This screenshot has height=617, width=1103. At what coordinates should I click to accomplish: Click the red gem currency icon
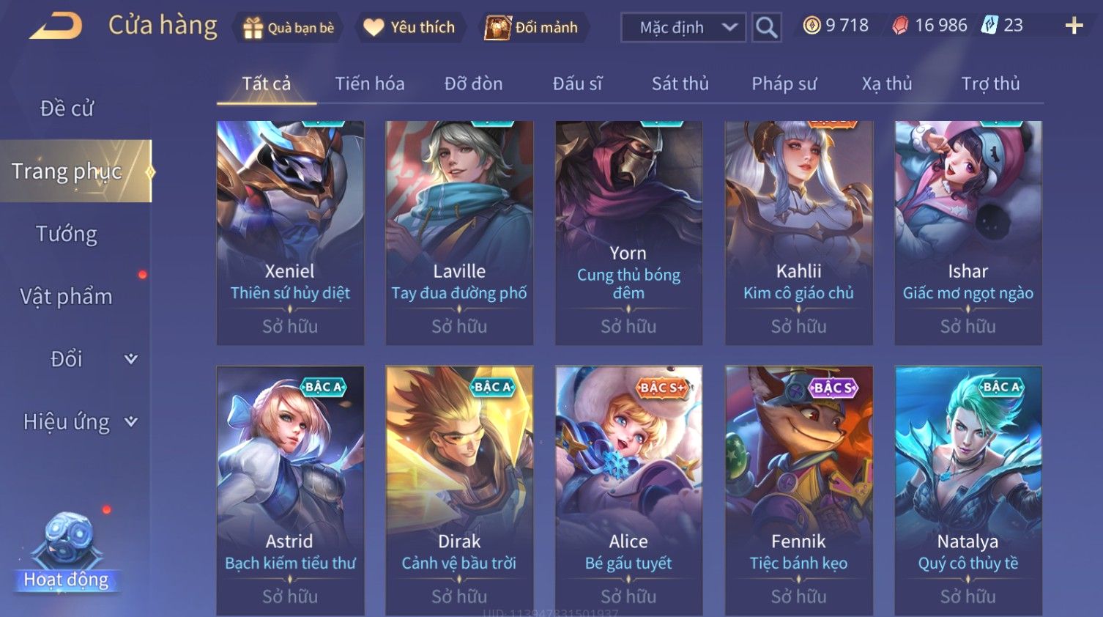[900, 26]
